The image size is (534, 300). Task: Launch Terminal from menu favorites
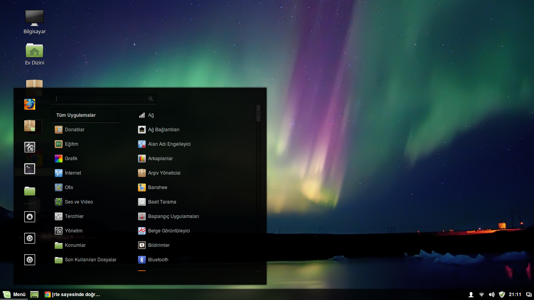point(30,169)
